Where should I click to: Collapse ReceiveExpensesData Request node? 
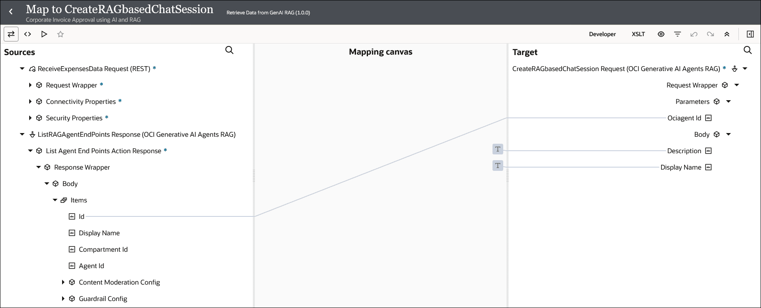coord(22,69)
